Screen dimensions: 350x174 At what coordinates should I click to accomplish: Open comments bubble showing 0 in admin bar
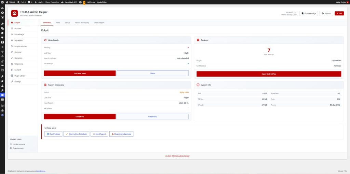pos(30,2)
